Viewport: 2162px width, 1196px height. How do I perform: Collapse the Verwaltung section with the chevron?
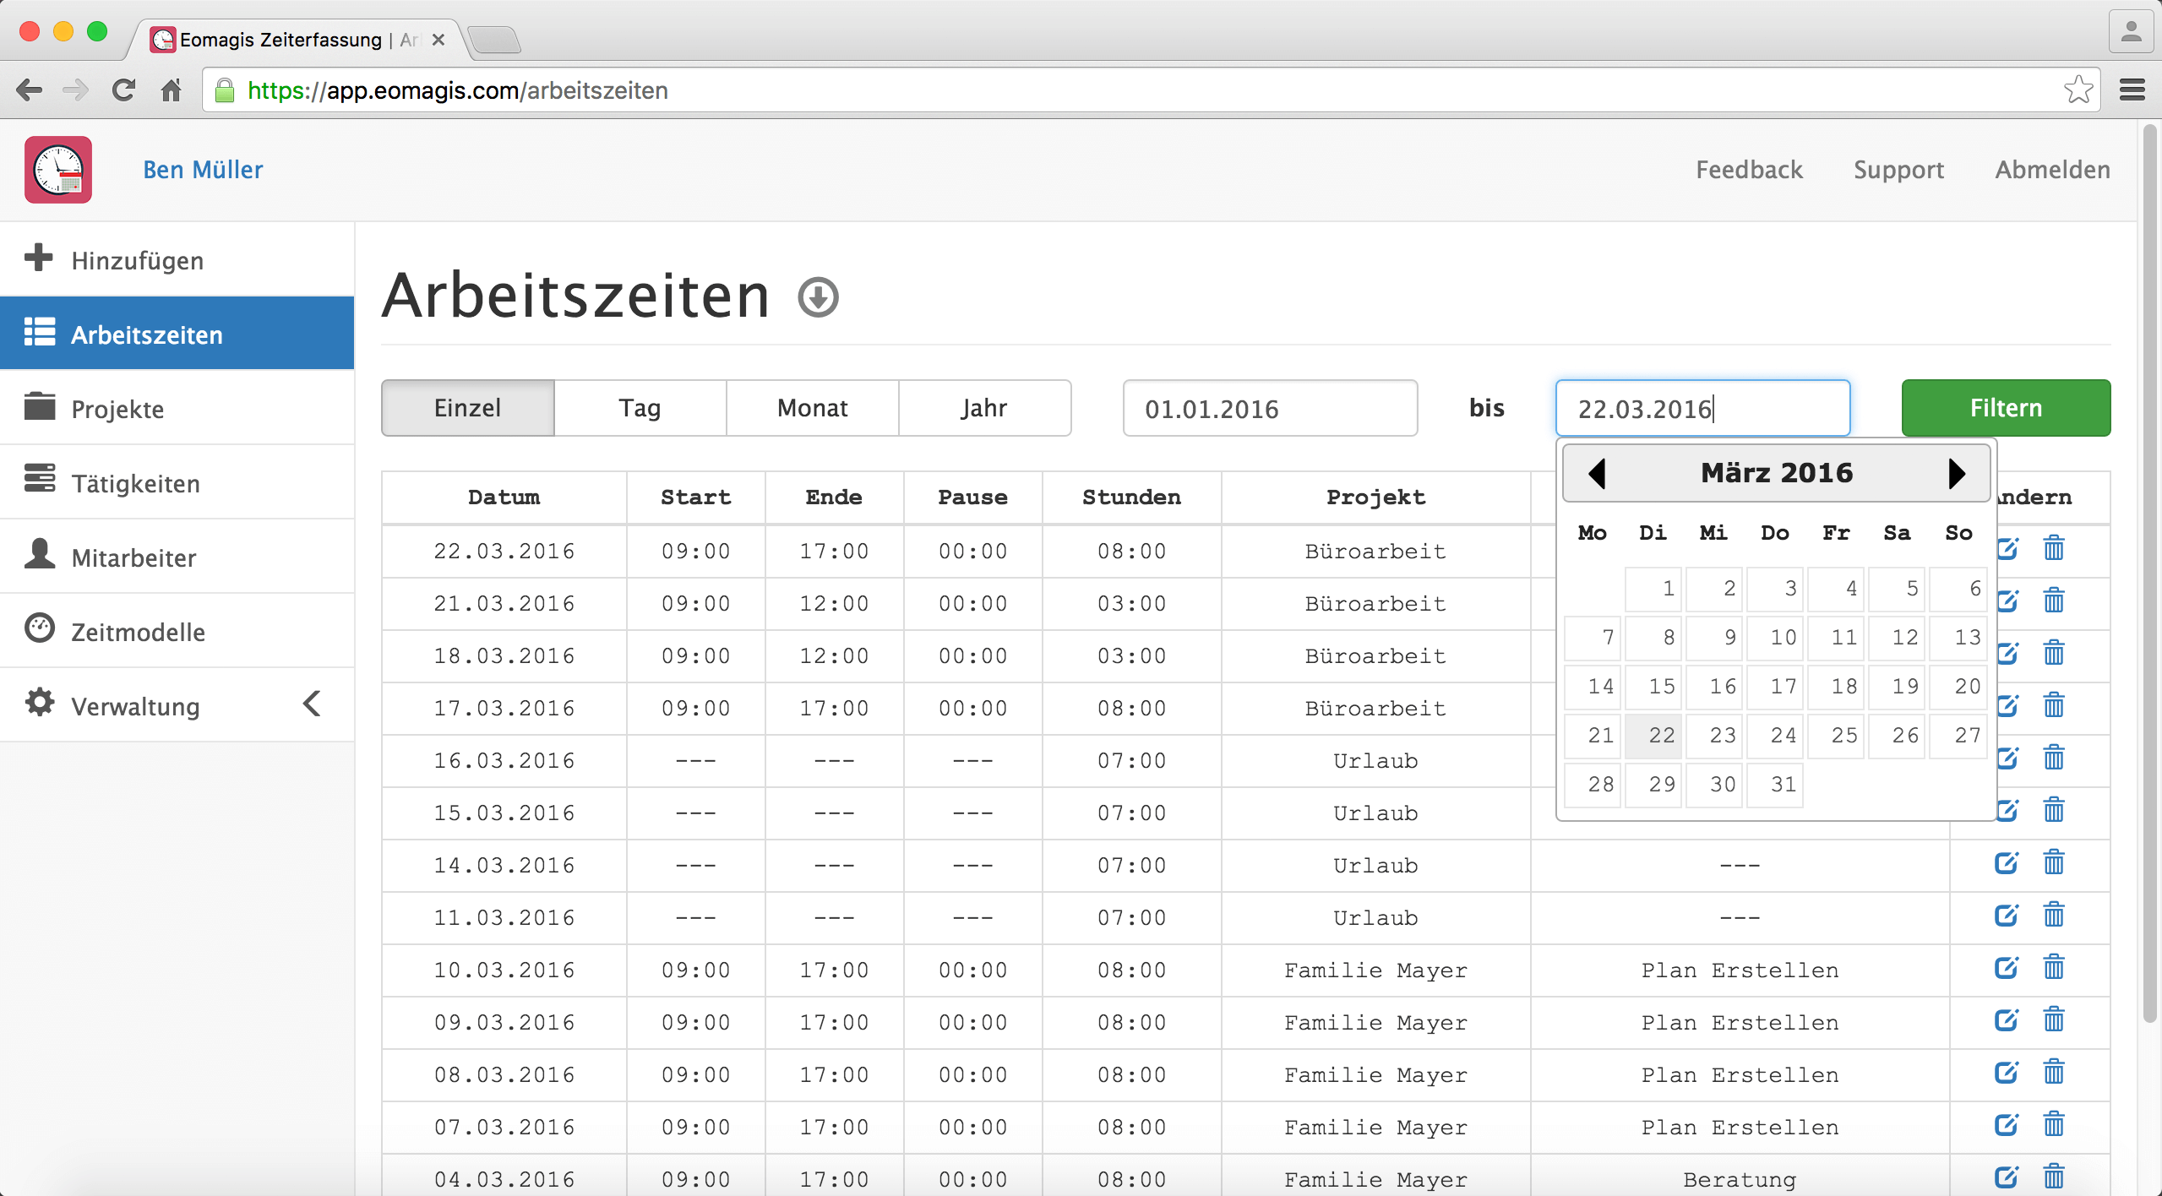click(x=311, y=704)
